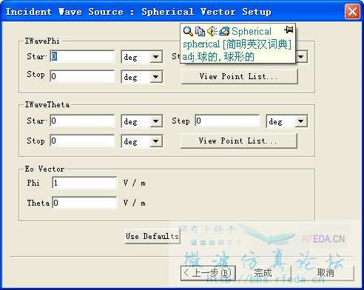Viewport: 364px width, 290px height.
Task: Open IWaveTheta Step unit dropdown
Action: (x=301, y=121)
